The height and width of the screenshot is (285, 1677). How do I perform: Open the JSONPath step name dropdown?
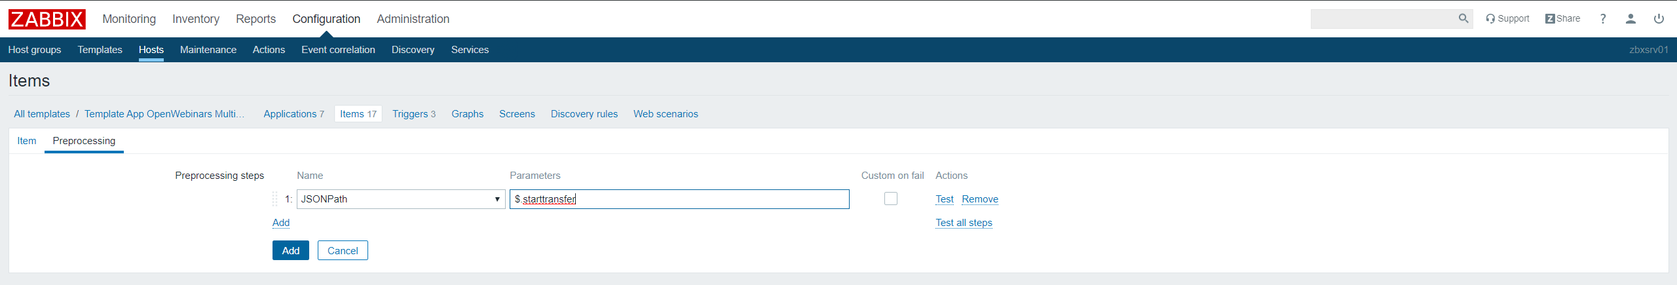pos(401,199)
